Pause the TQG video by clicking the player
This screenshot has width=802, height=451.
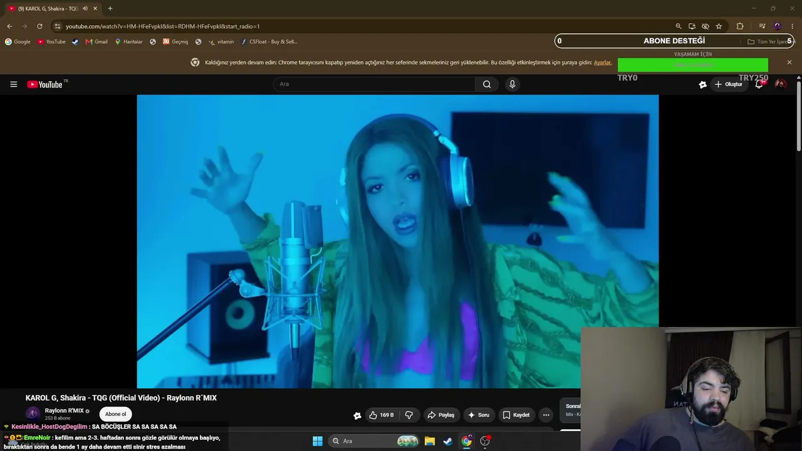click(x=397, y=241)
